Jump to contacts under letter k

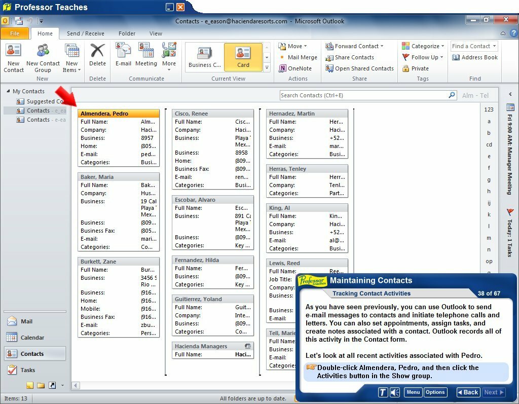click(489, 214)
